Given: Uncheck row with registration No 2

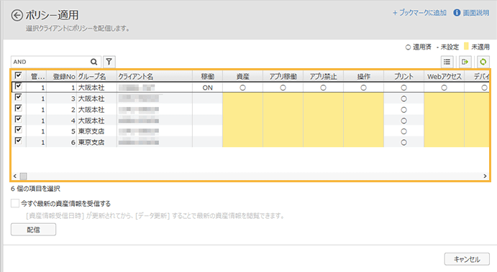Looking at the screenshot, I should click(19, 108).
